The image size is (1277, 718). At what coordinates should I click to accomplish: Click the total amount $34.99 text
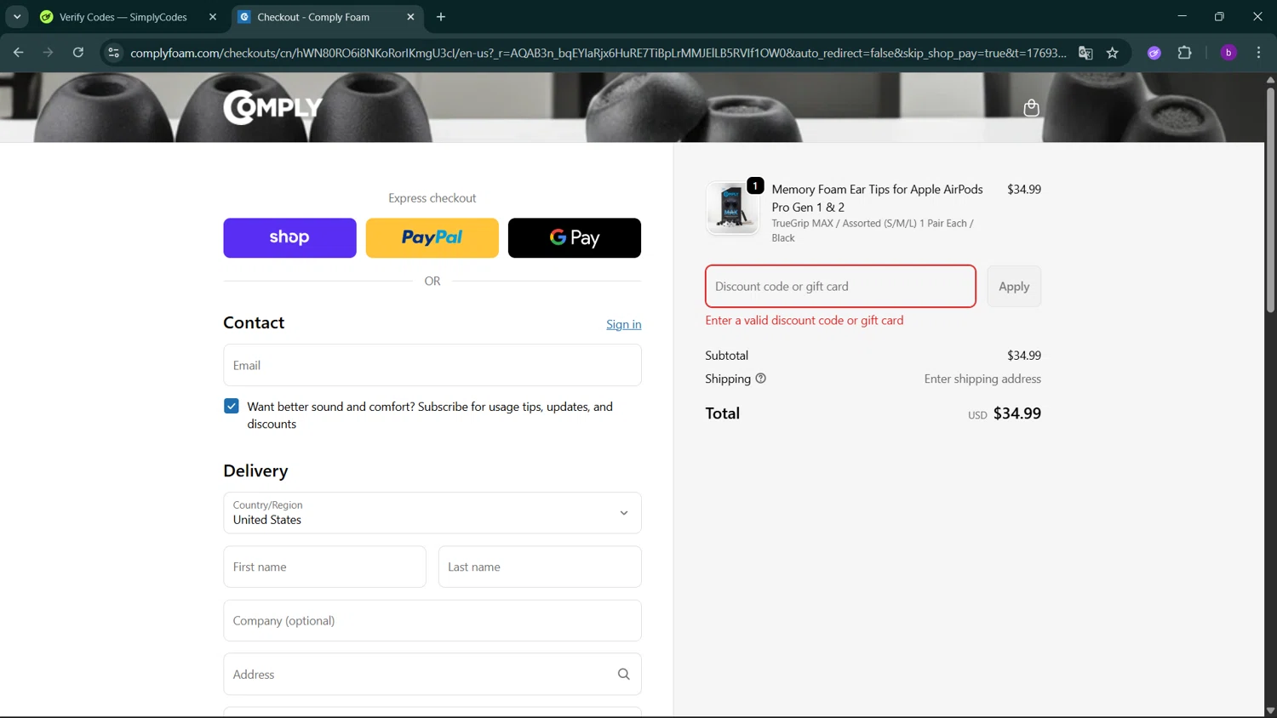pyautogui.click(x=1016, y=413)
